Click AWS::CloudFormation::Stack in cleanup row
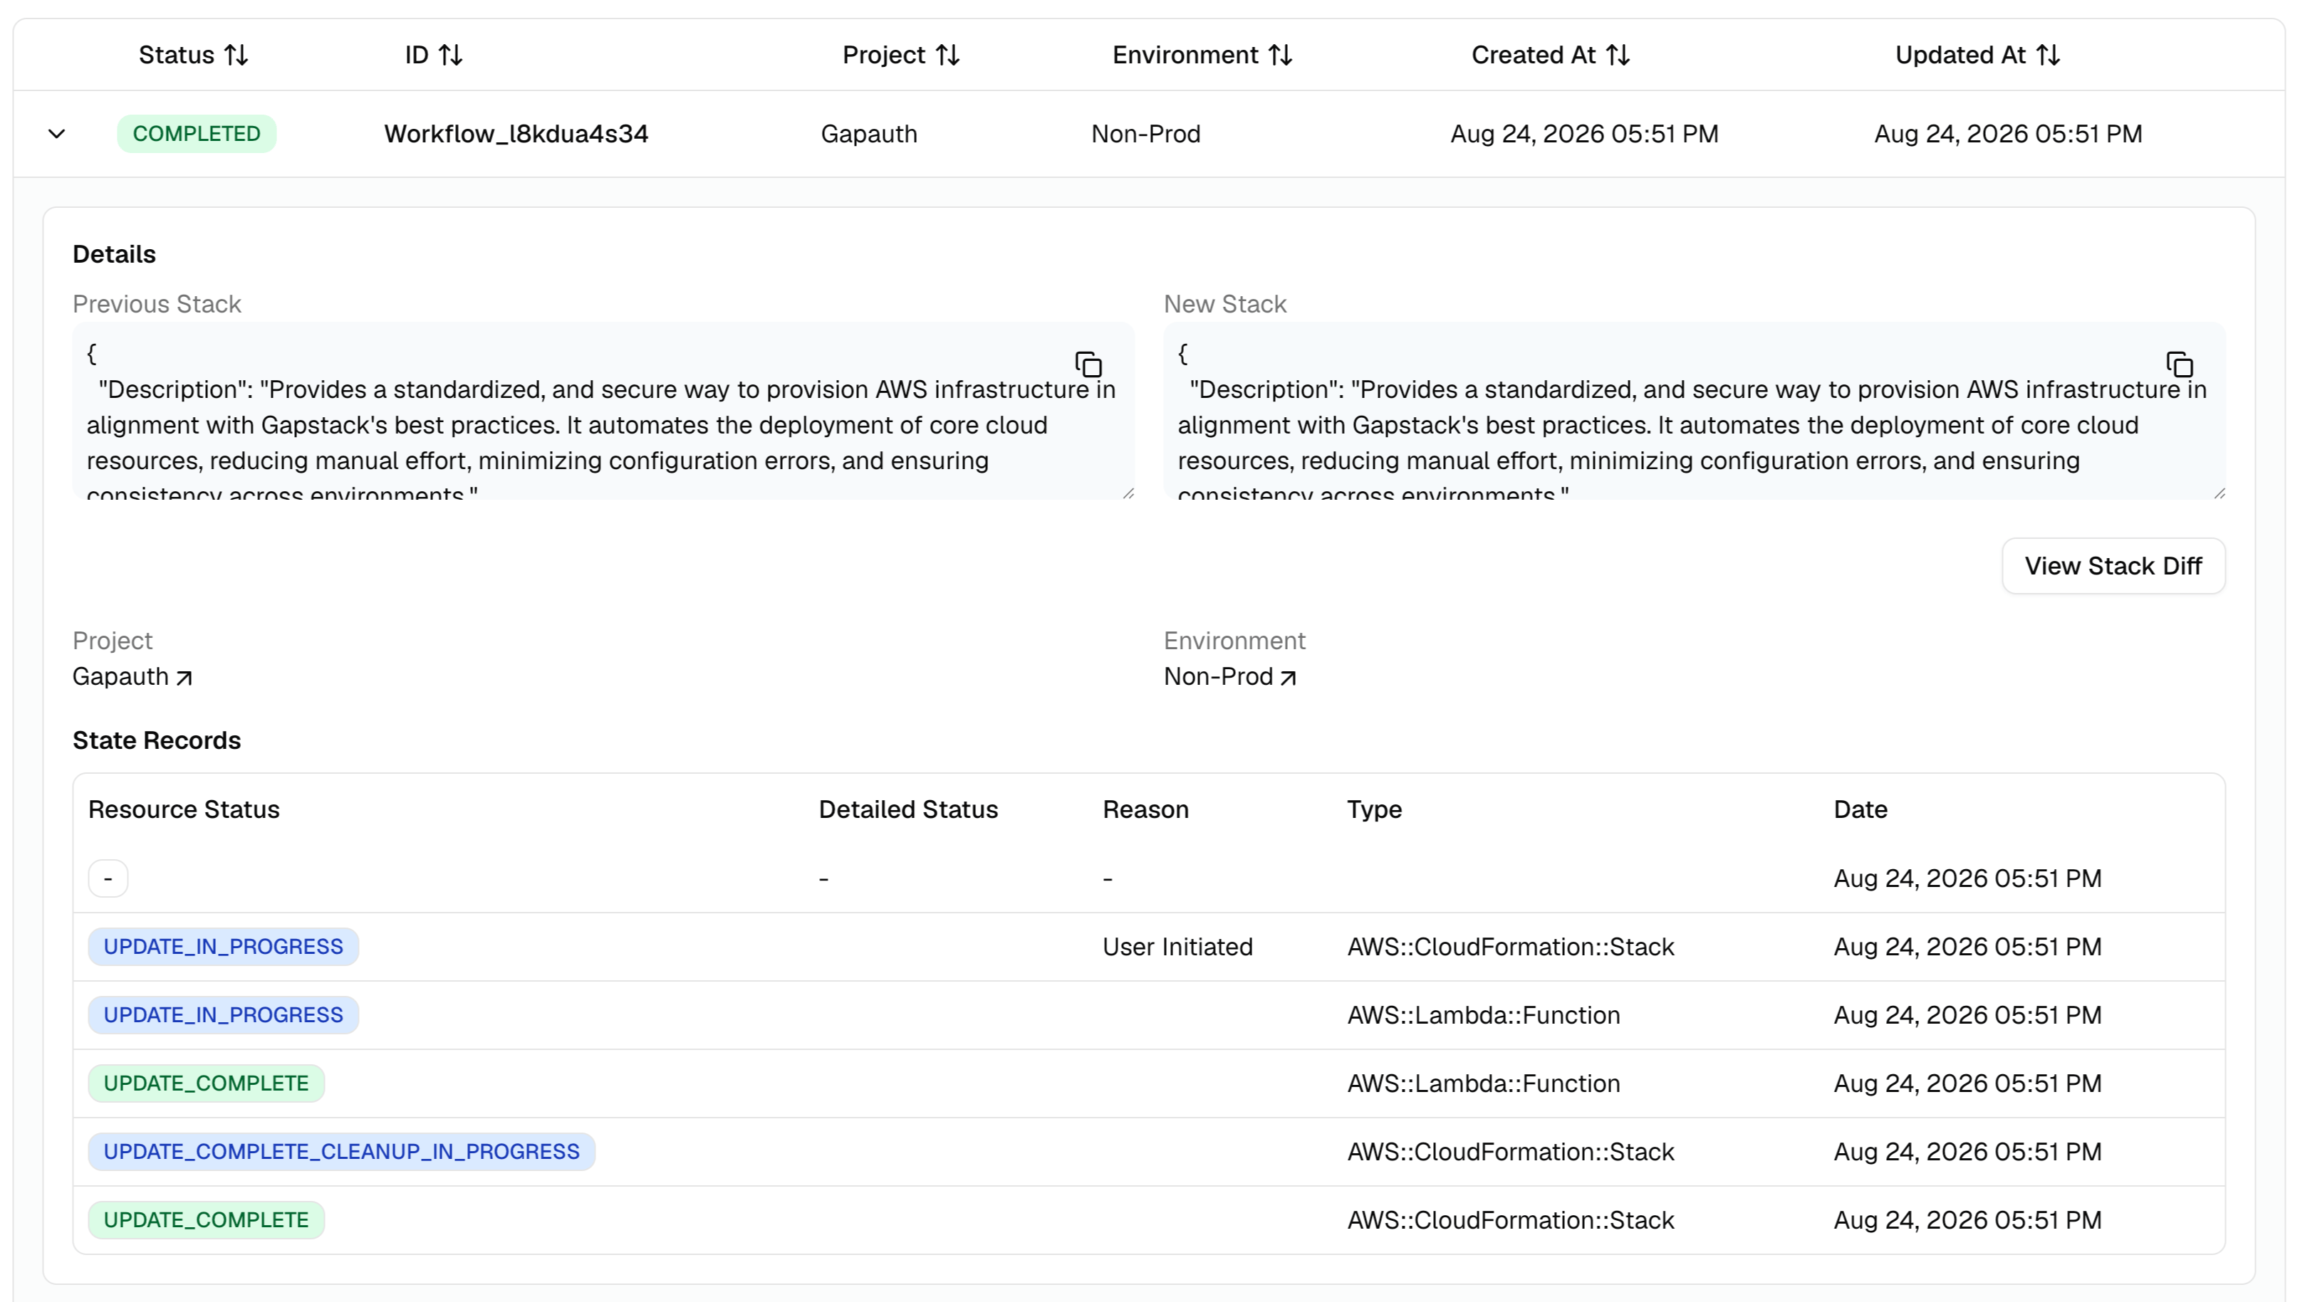 point(1510,1152)
